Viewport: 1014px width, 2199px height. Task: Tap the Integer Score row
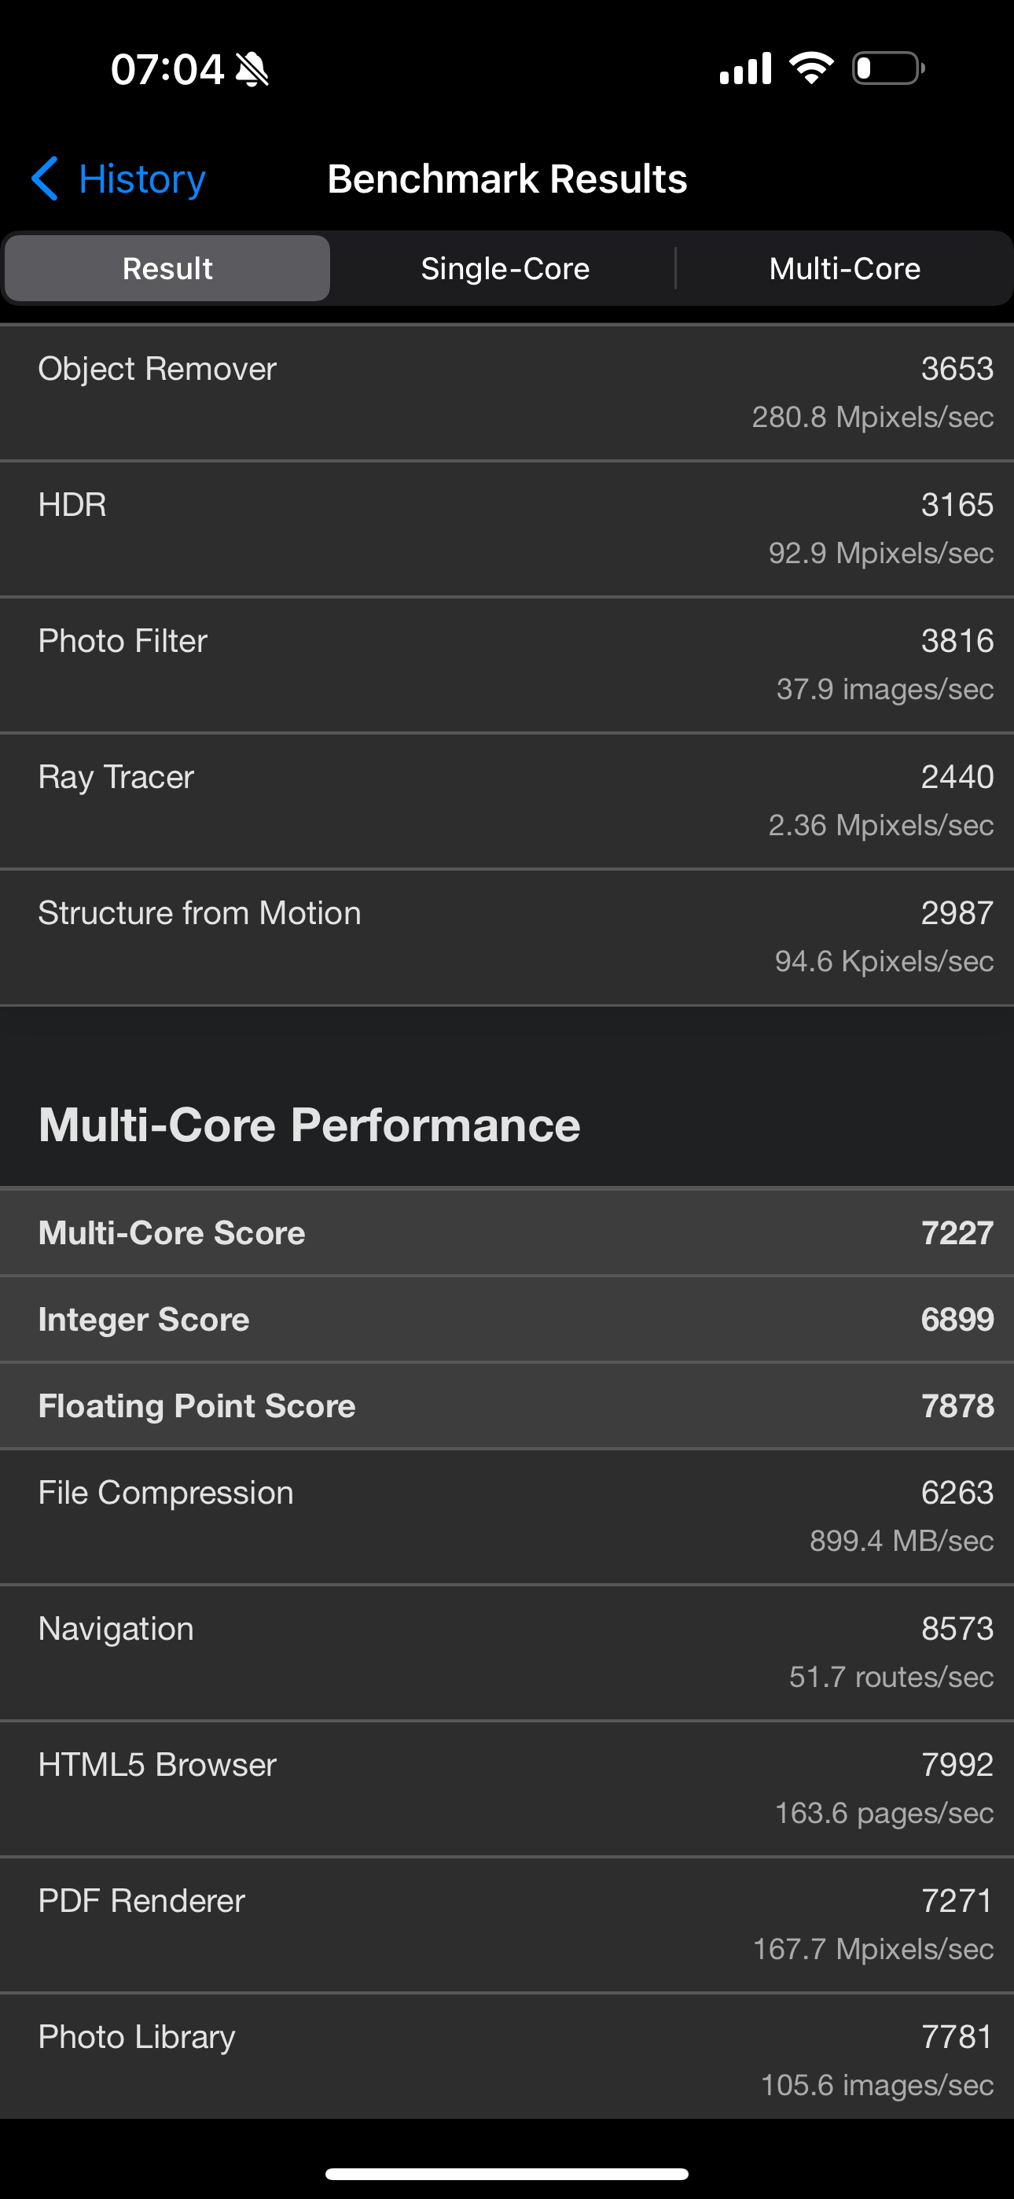[507, 1319]
